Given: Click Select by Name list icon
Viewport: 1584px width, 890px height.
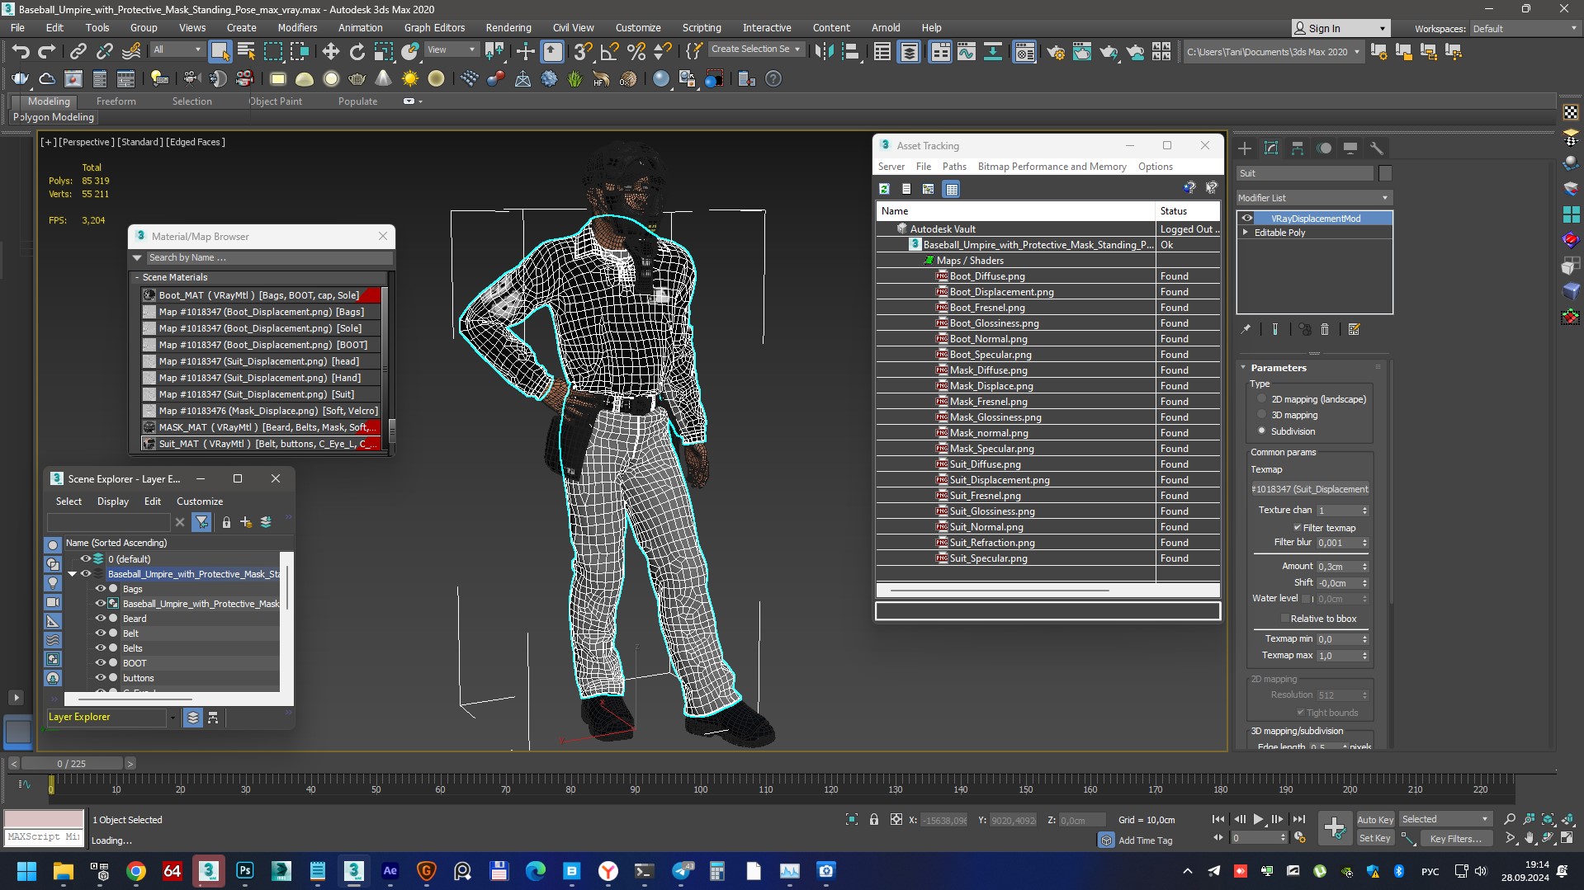Looking at the screenshot, I should (x=246, y=52).
